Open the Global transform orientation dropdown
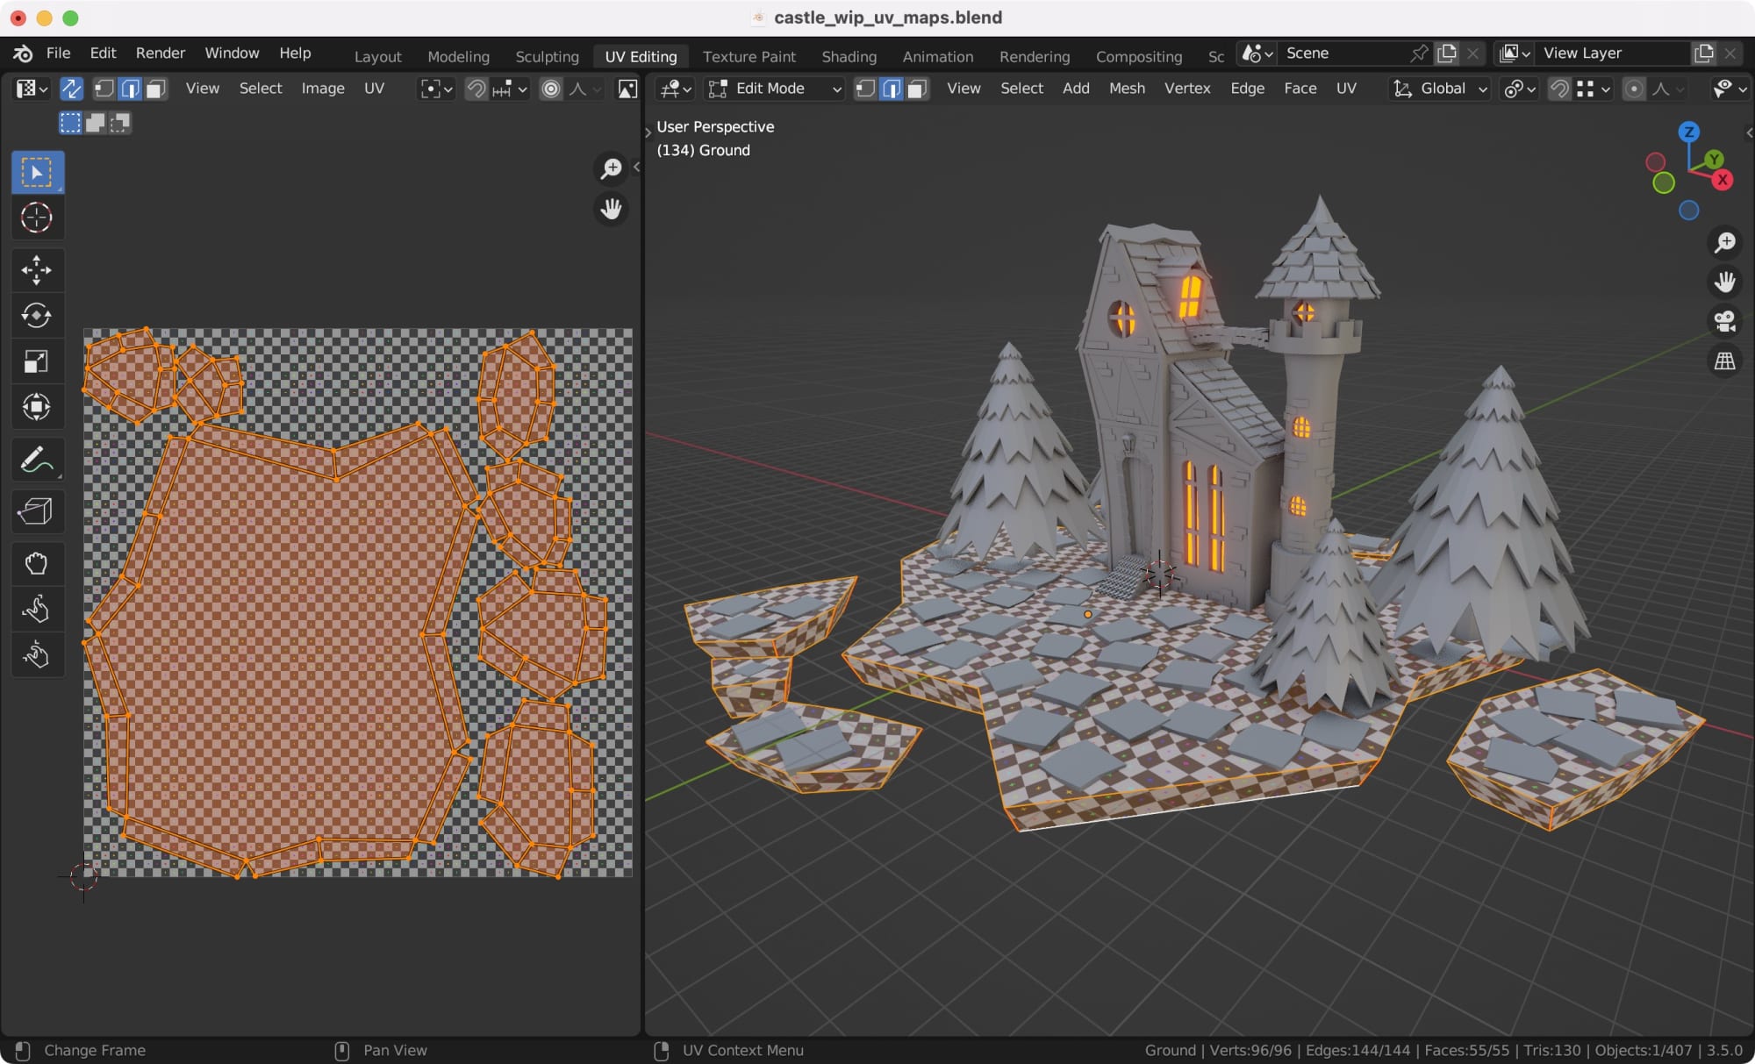This screenshot has height=1064, width=1755. click(1439, 89)
